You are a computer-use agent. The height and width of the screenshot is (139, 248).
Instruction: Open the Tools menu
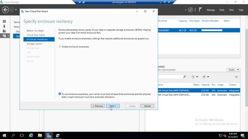tap(222, 10)
